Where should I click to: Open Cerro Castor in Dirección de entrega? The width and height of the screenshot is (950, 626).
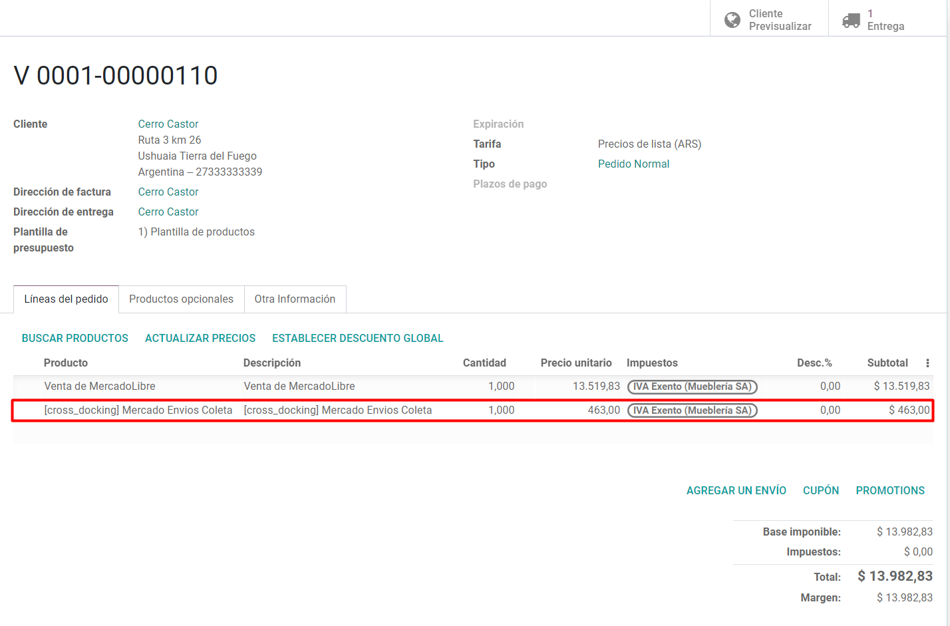tap(168, 212)
